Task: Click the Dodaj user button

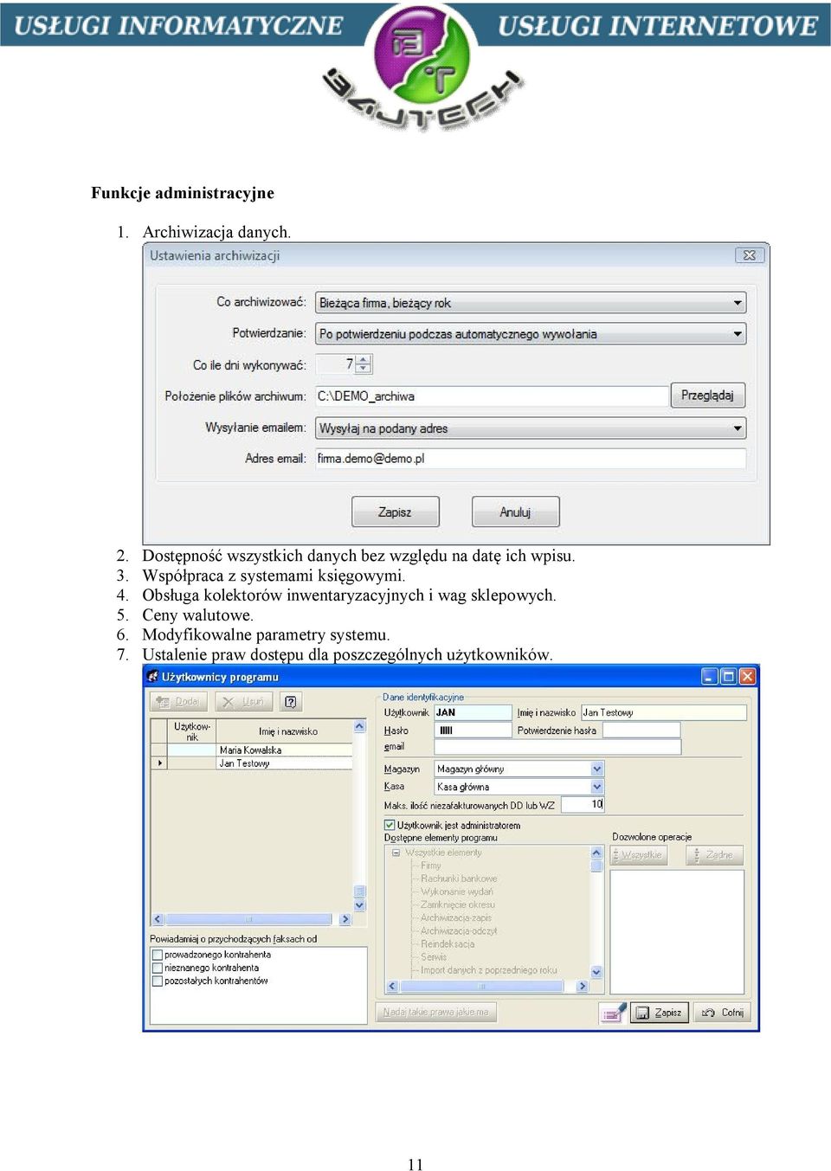Action: [178, 702]
